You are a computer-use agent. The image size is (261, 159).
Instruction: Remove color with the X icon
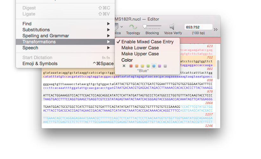pyautogui.click(x=124, y=66)
